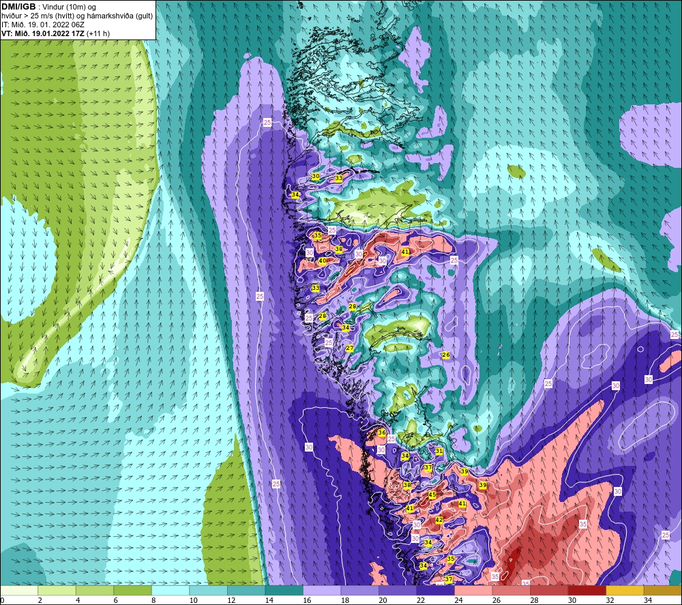The width and height of the screenshot is (682, 605).
Task: Select the 20–22 m/s purple legend swatch
Action: pyautogui.click(x=398, y=591)
